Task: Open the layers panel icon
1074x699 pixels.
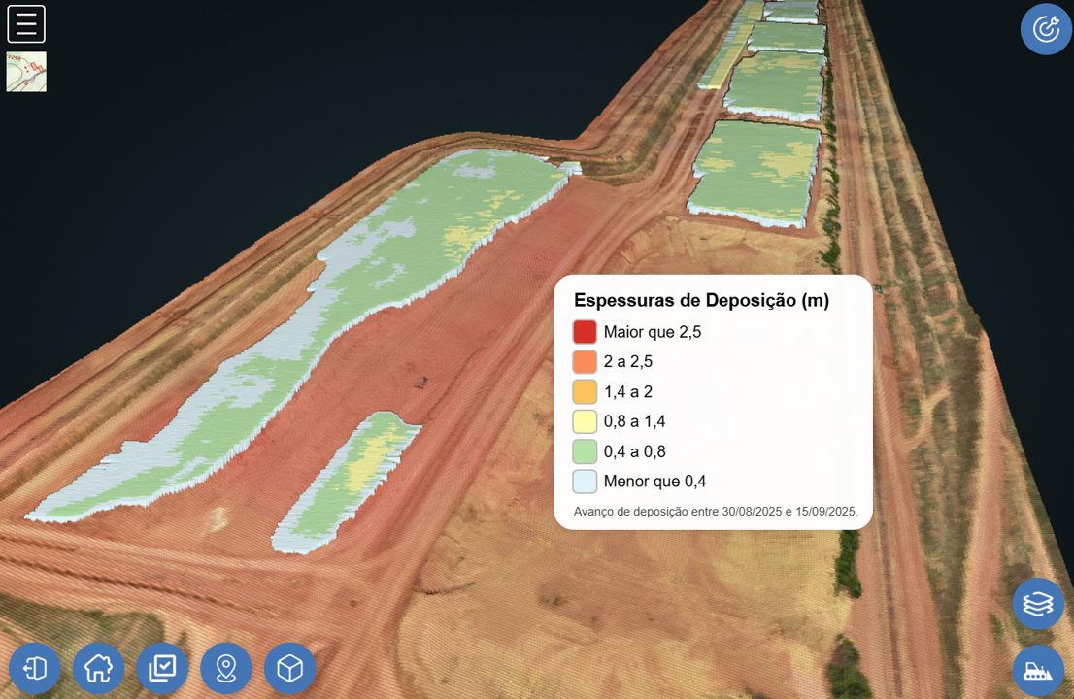Action: [1038, 604]
